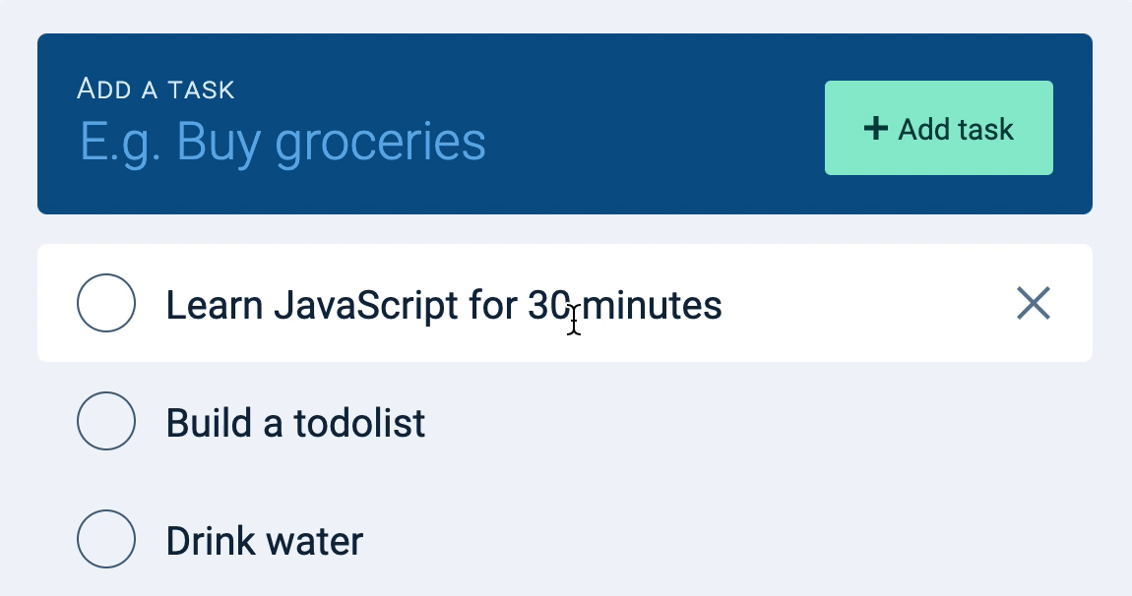
Task: Remove the Learn JavaScript task using its close icon
Action: pos(1034,303)
